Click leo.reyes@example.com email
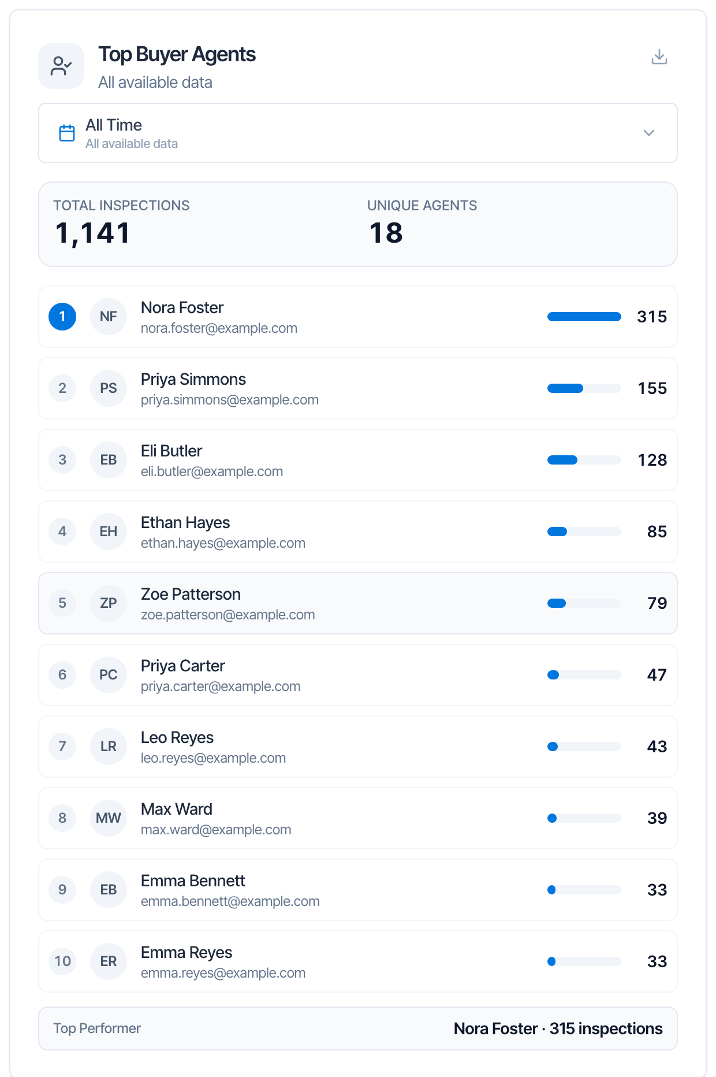The width and height of the screenshot is (716, 1077). [213, 758]
